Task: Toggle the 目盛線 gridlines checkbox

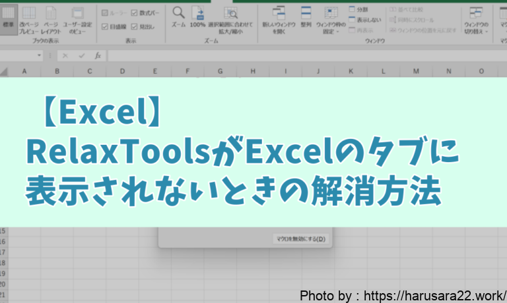Action: 105,26
